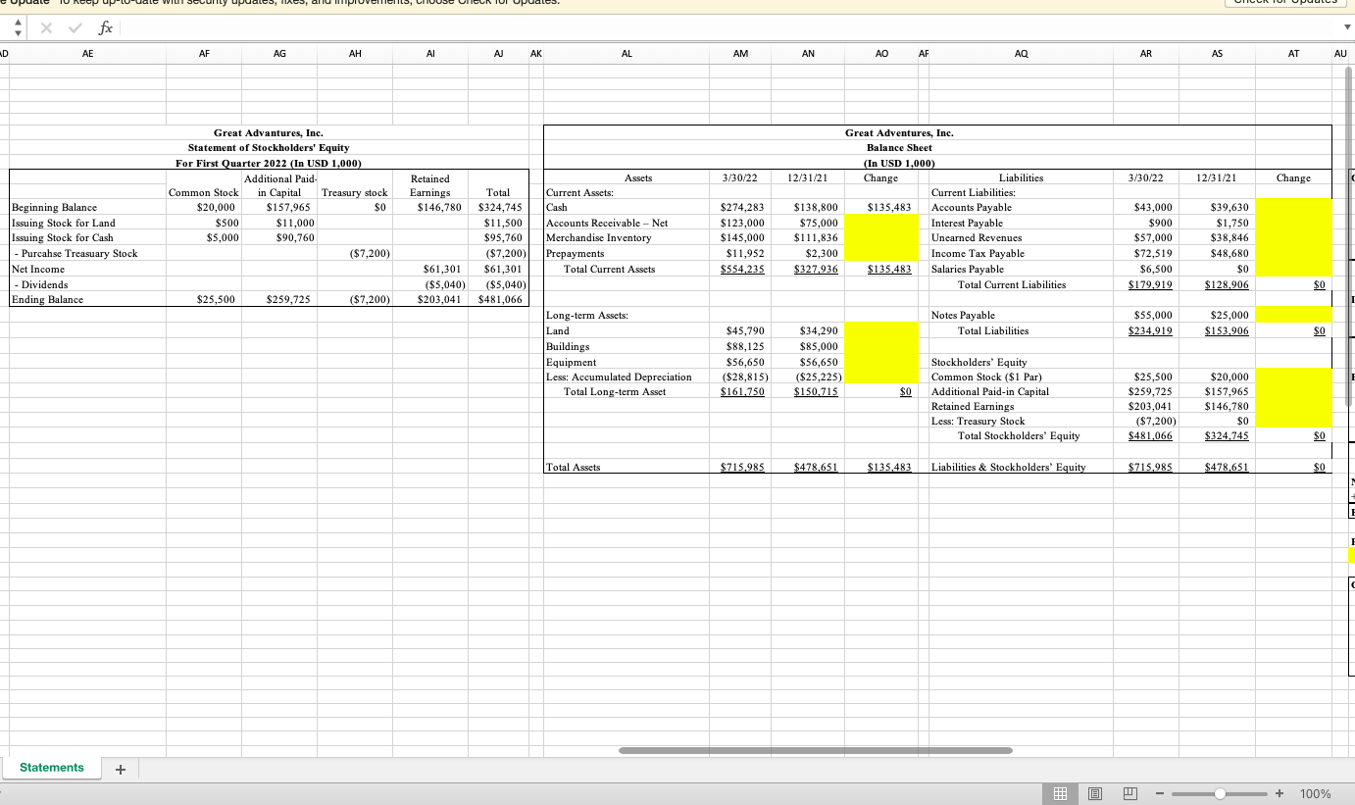Click the Enter (✓) icon in formula bar

point(75,27)
